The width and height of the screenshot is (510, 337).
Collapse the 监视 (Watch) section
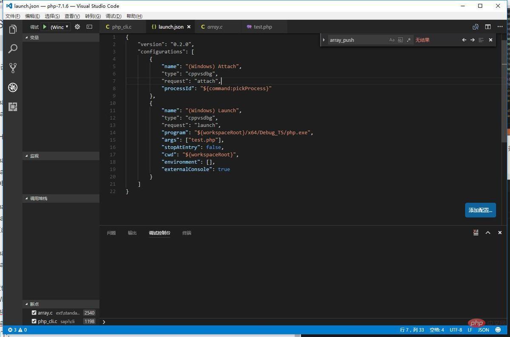pos(61,156)
